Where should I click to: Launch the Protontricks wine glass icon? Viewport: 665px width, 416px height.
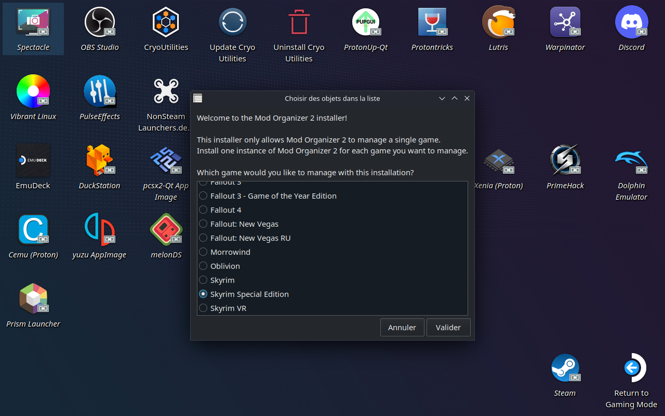[x=433, y=22]
